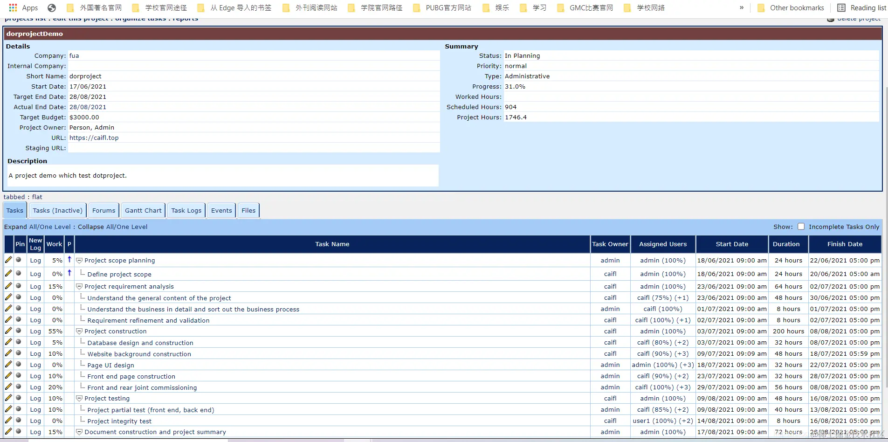Pin the Project construction task

pos(19,331)
